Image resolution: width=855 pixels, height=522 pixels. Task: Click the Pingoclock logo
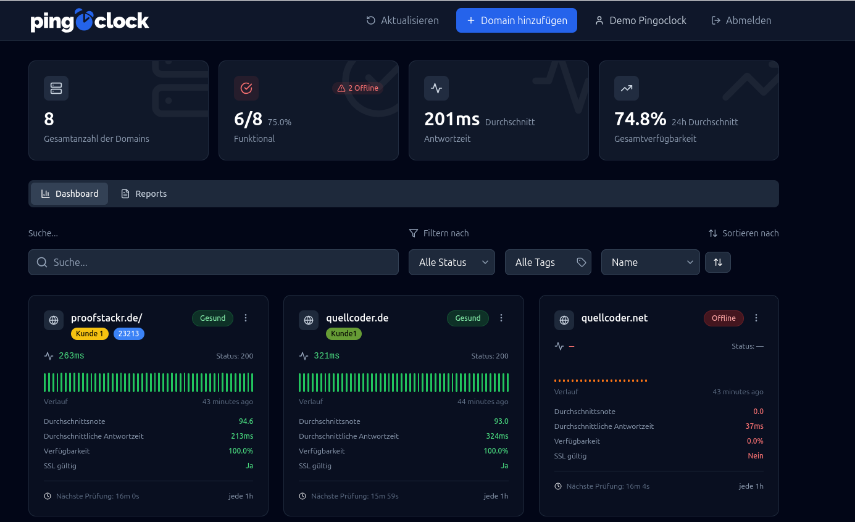click(x=90, y=20)
